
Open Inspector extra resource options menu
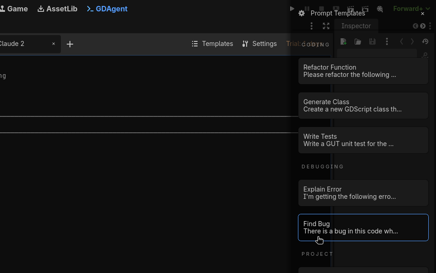pyautogui.click(x=387, y=41)
